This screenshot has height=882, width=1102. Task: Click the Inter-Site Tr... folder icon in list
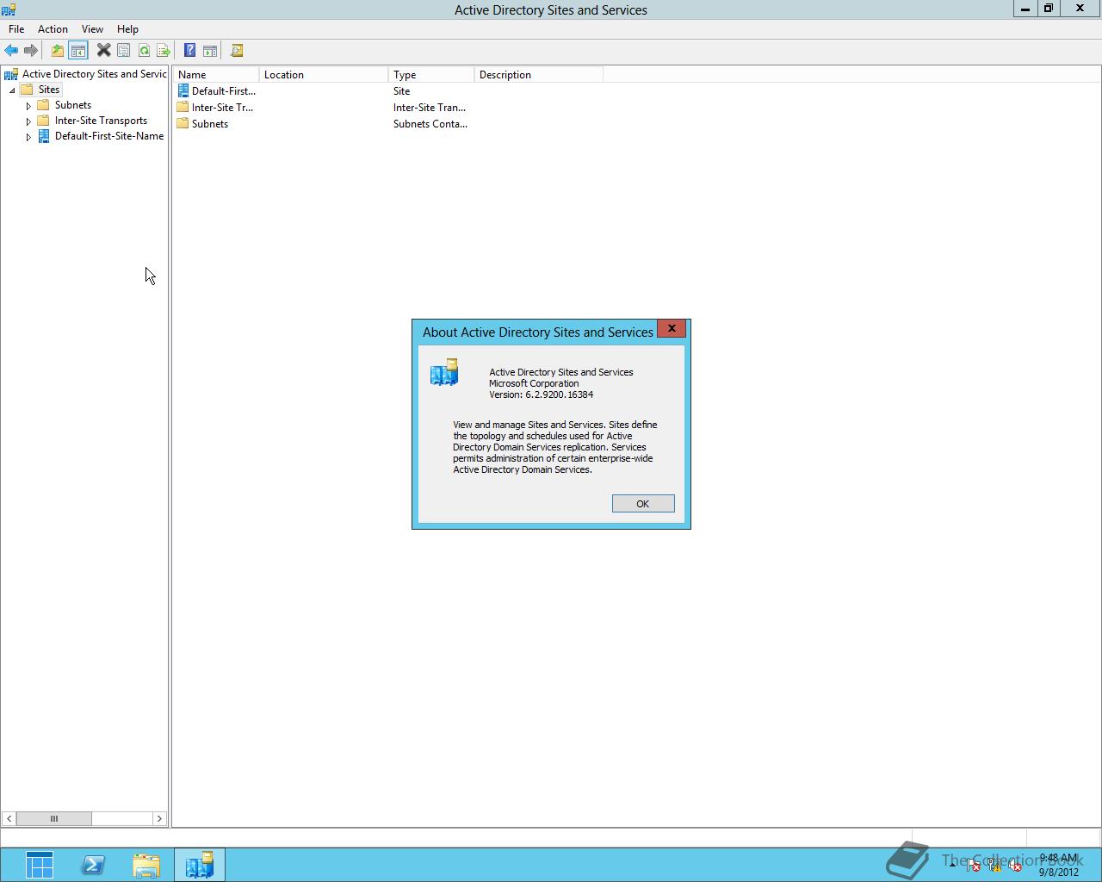click(183, 107)
